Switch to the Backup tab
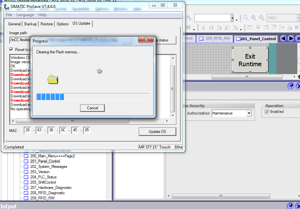Screen dimensions: 300x209 coord(31,24)
